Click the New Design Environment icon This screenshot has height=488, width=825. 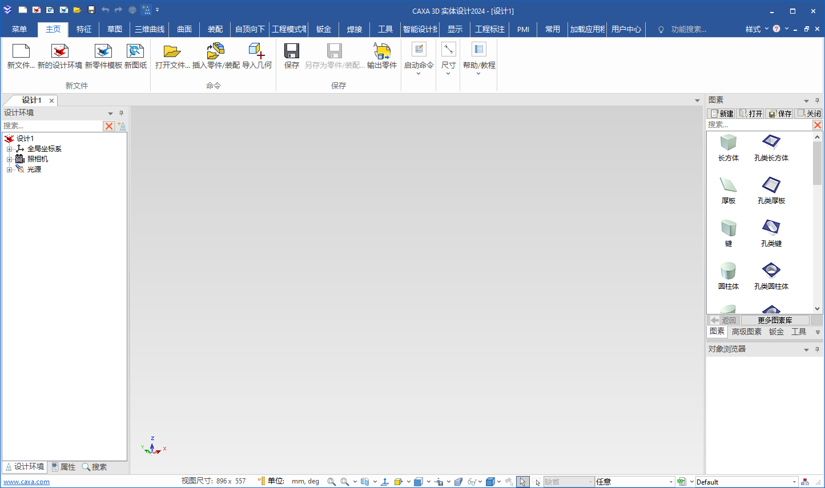[59, 52]
